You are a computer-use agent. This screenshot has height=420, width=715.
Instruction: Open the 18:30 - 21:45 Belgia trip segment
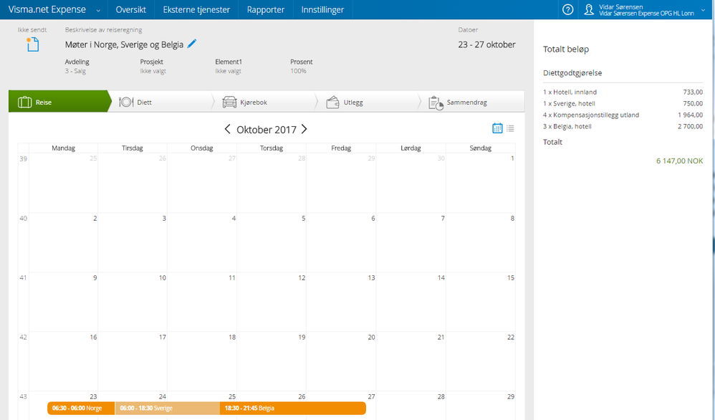click(x=293, y=408)
